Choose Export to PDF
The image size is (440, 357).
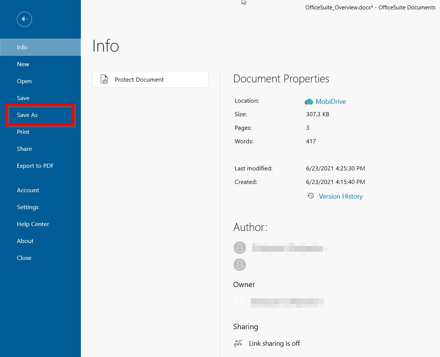coord(40,166)
